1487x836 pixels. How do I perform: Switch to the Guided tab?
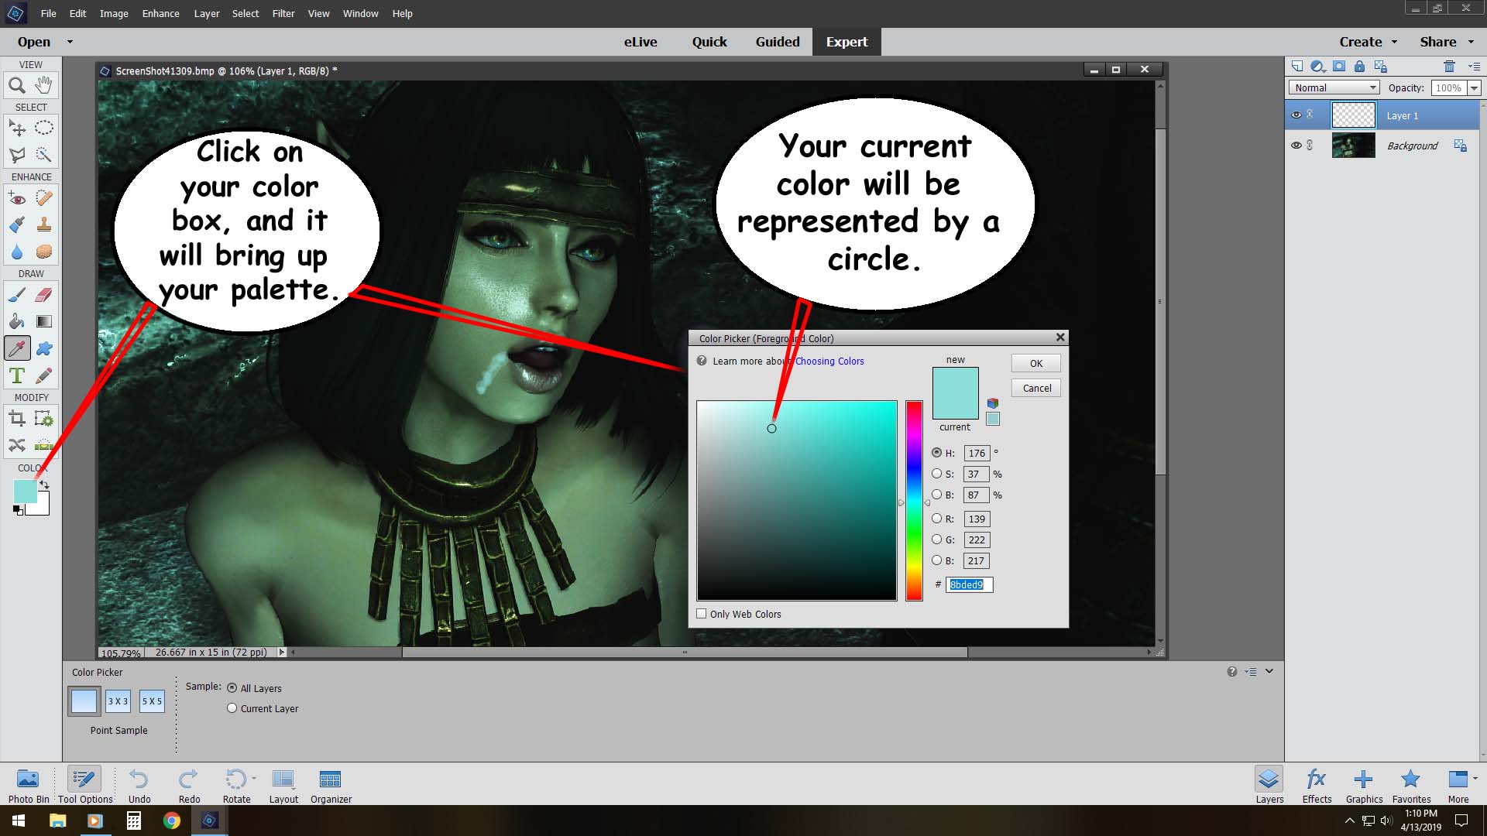tap(778, 42)
